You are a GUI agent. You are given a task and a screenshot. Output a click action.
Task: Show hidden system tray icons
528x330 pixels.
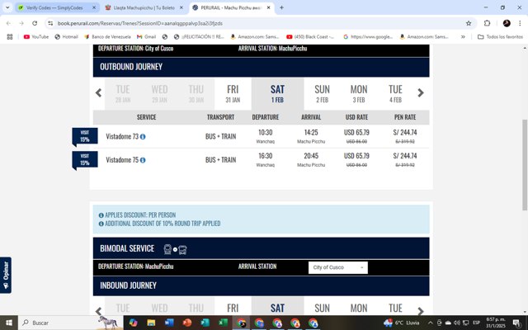[431, 323]
